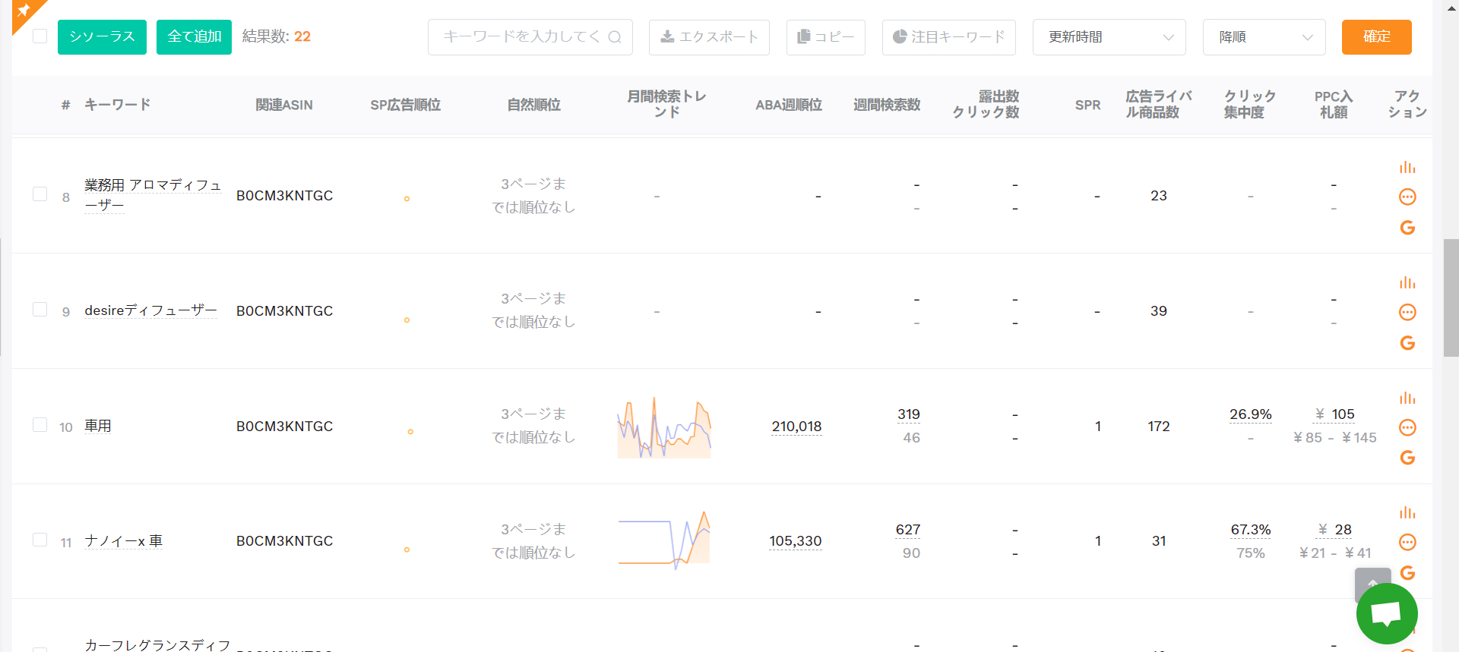The width and height of the screenshot is (1459, 652).
Task: Click the 全て追加 button
Action: coord(194,36)
